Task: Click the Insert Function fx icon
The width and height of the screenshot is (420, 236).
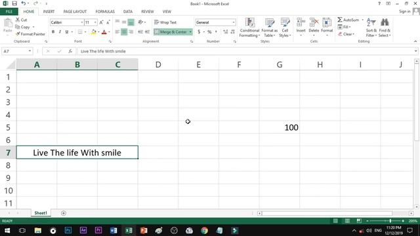Action: (x=70, y=51)
